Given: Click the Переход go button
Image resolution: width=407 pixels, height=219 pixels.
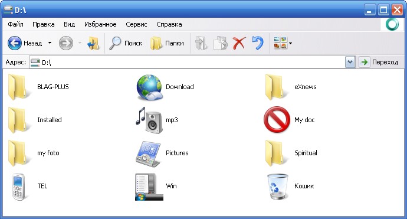Looking at the screenshot, I should [x=379, y=62].
